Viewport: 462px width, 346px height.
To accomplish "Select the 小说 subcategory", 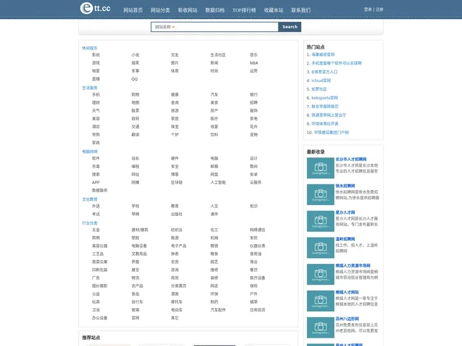I will (135, 55).
